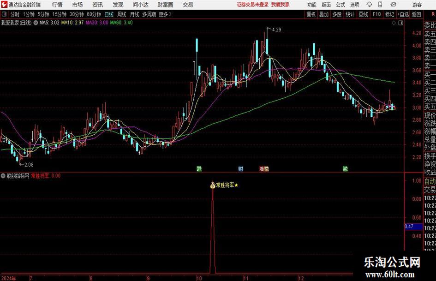Click the green 跌 event marker

click(199, 168)
